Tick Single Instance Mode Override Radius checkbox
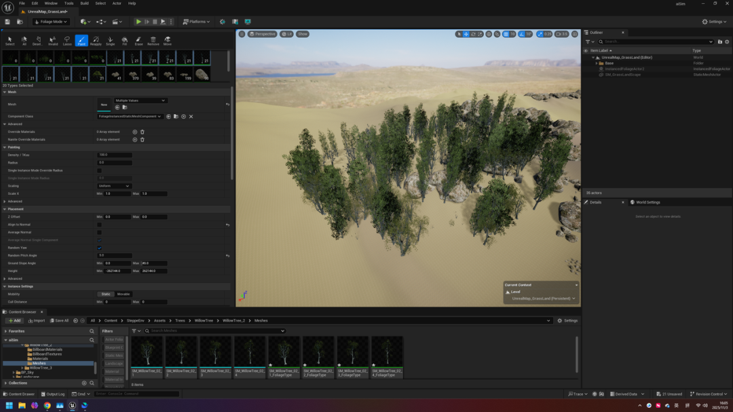 click(x=99, y=170)
